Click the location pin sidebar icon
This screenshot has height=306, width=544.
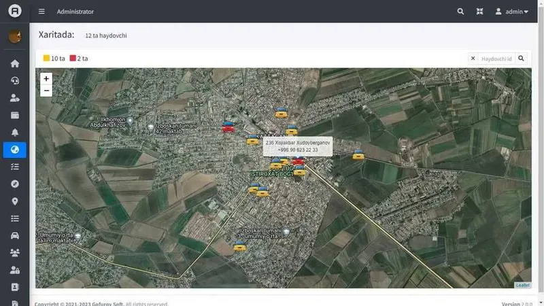pyautogui.click(x=14, y=201)
